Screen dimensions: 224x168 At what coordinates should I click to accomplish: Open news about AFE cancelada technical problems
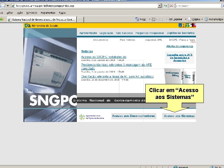click(x=116, y=67)
